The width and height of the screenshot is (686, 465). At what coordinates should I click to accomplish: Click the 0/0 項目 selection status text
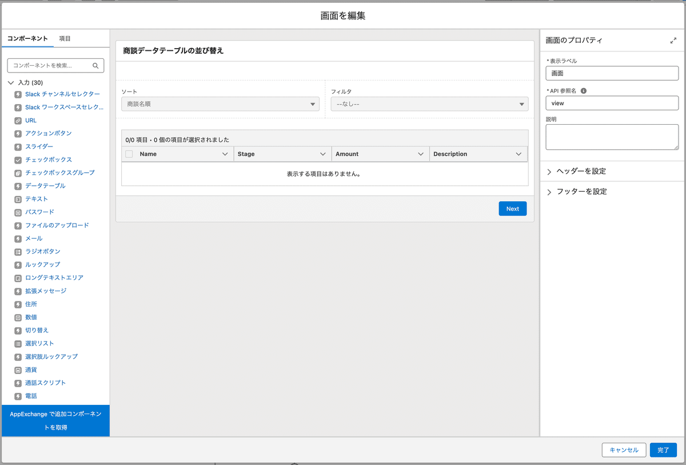tap(177, 140)
